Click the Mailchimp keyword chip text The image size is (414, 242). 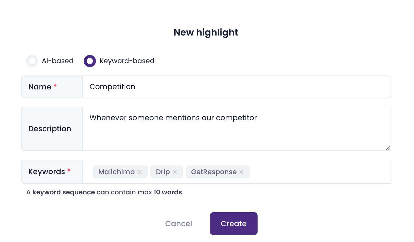pyautogui.click(x=116, y=172)
